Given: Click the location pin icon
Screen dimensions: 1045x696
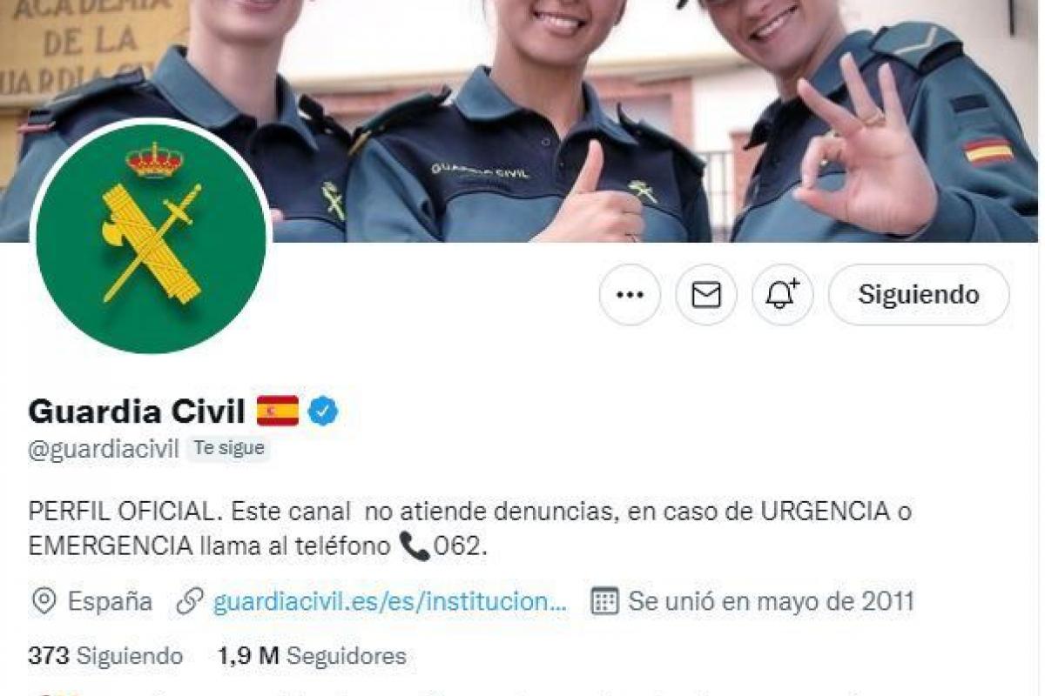Looking at the screenshot, I should pos(44,601).
